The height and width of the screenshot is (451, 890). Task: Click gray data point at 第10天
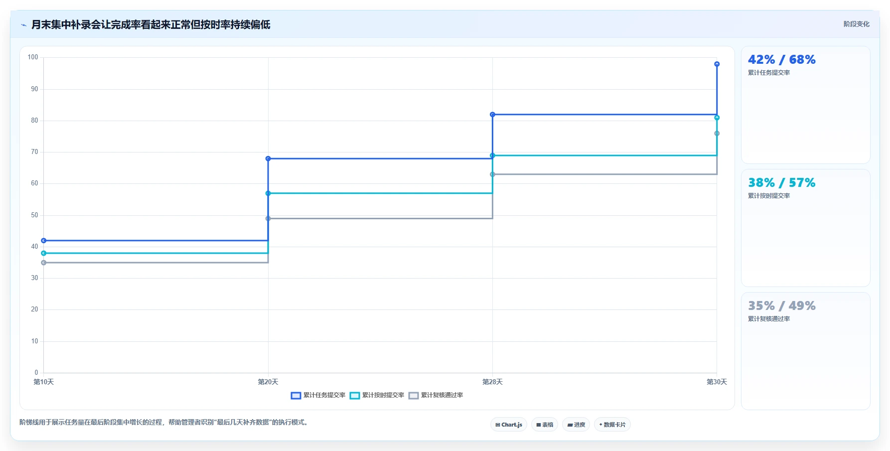[44, 263]
